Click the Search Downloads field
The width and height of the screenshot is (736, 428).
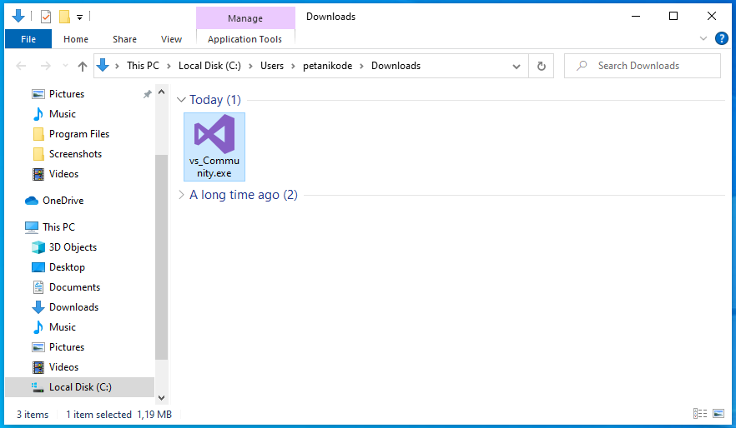(x=643, y=66)
